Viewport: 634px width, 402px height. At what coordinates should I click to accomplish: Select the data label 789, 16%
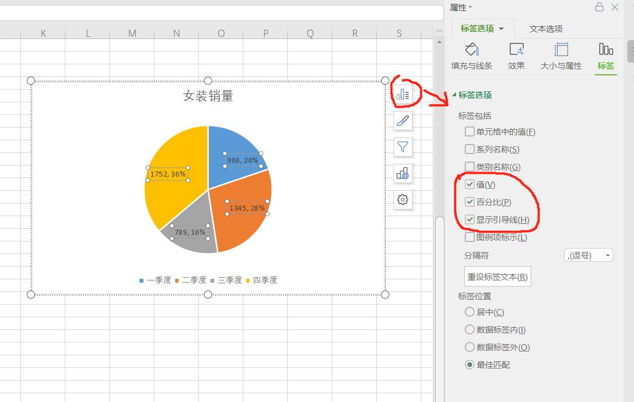pyautogui.click(x=190, y=233)
